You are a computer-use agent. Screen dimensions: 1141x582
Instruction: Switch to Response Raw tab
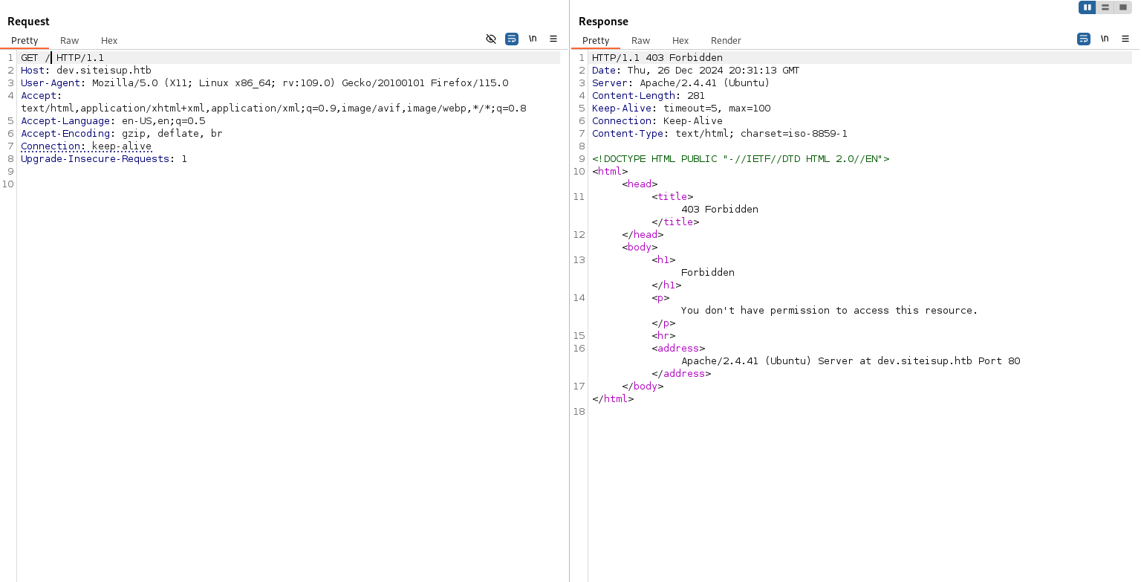click(640, 40)
